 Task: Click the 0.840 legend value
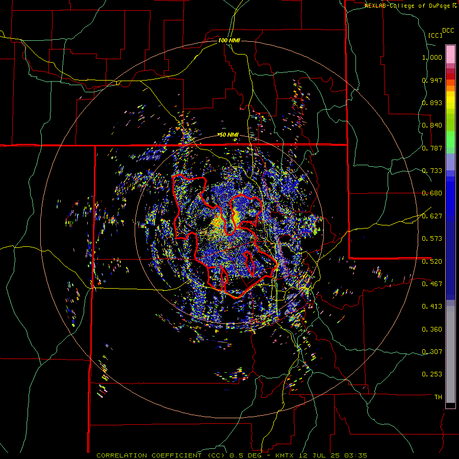432,125
